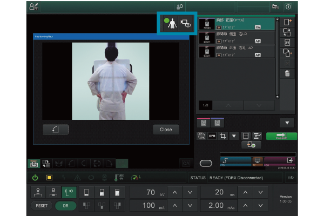Click the green power icon
The image size is (324, 216).
(x=35, y=178)
